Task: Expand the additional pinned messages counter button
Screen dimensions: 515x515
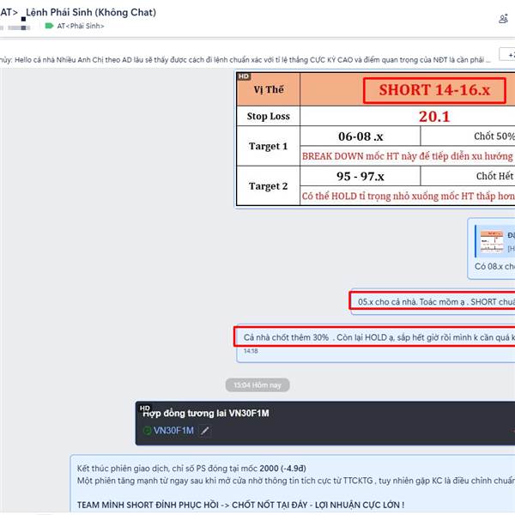Action: [x=507, y=55]
